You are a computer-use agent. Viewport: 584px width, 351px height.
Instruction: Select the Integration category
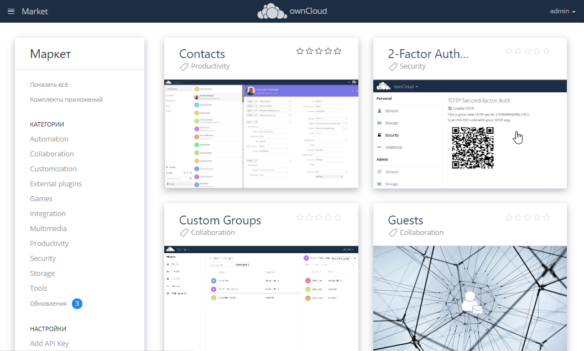pos(48,214)
